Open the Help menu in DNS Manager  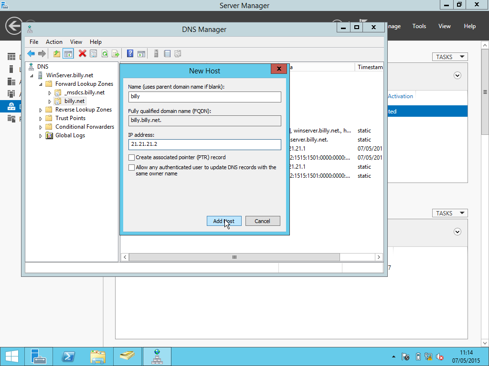tap(96, 42)
